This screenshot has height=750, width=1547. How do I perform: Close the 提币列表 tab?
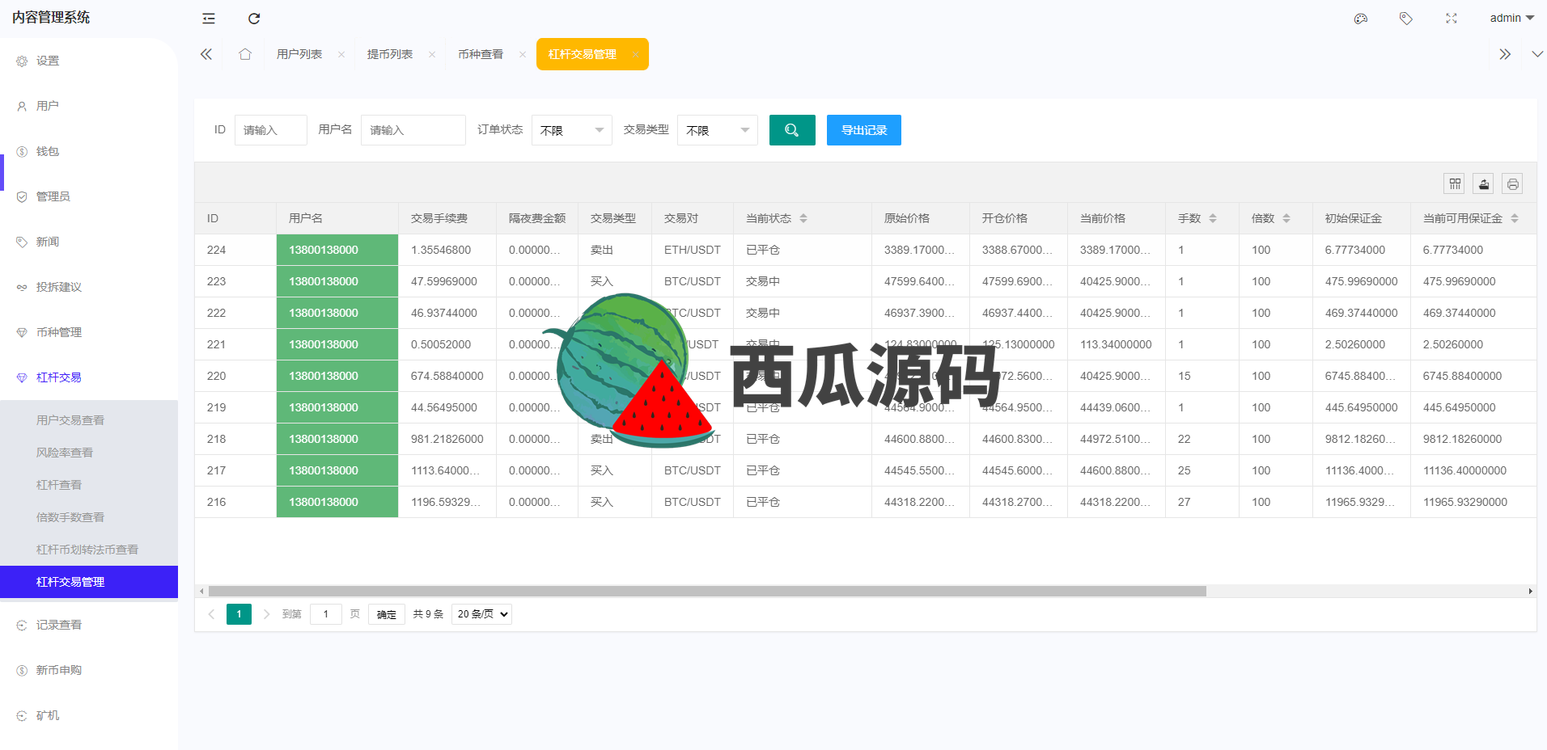pos(432,54)
